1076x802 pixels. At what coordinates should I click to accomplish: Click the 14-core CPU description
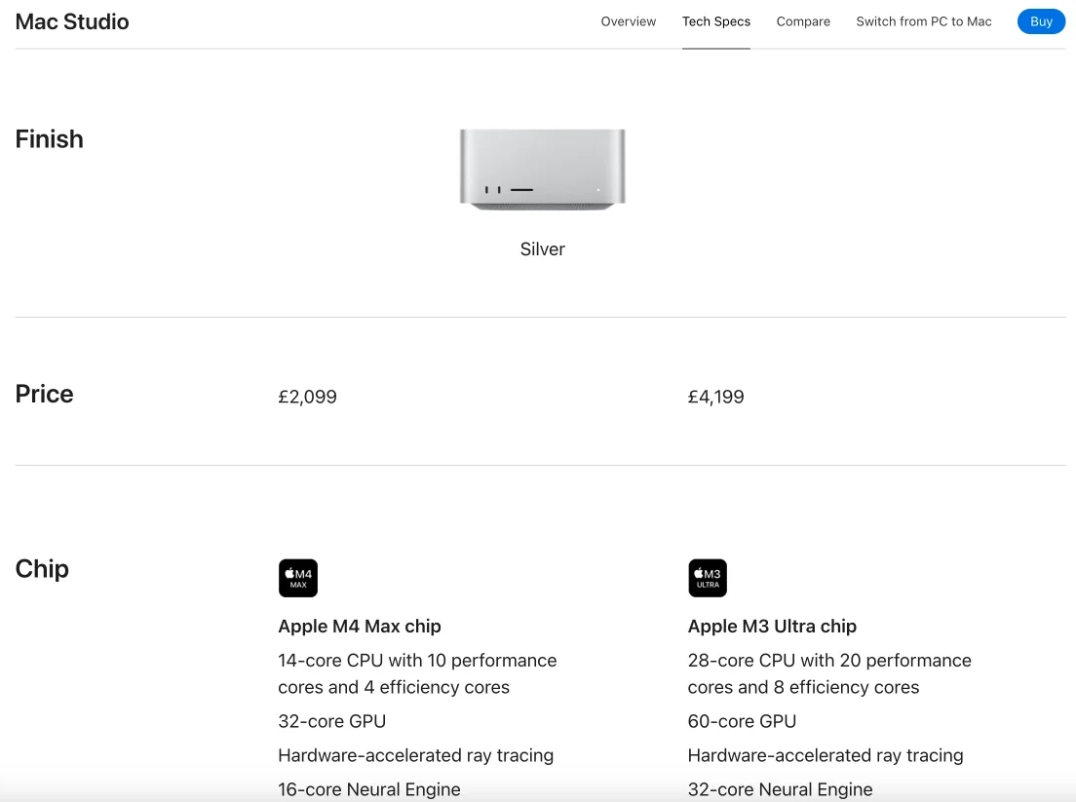point(417,673)
